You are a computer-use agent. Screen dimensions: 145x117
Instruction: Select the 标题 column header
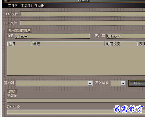pos(68,44)
